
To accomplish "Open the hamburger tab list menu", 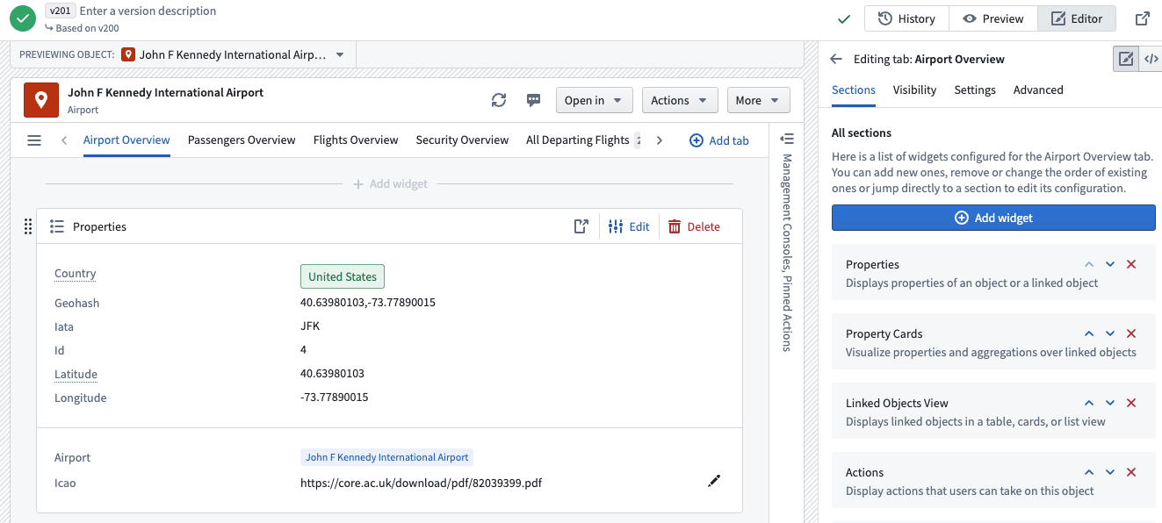I will coord(34,140).
